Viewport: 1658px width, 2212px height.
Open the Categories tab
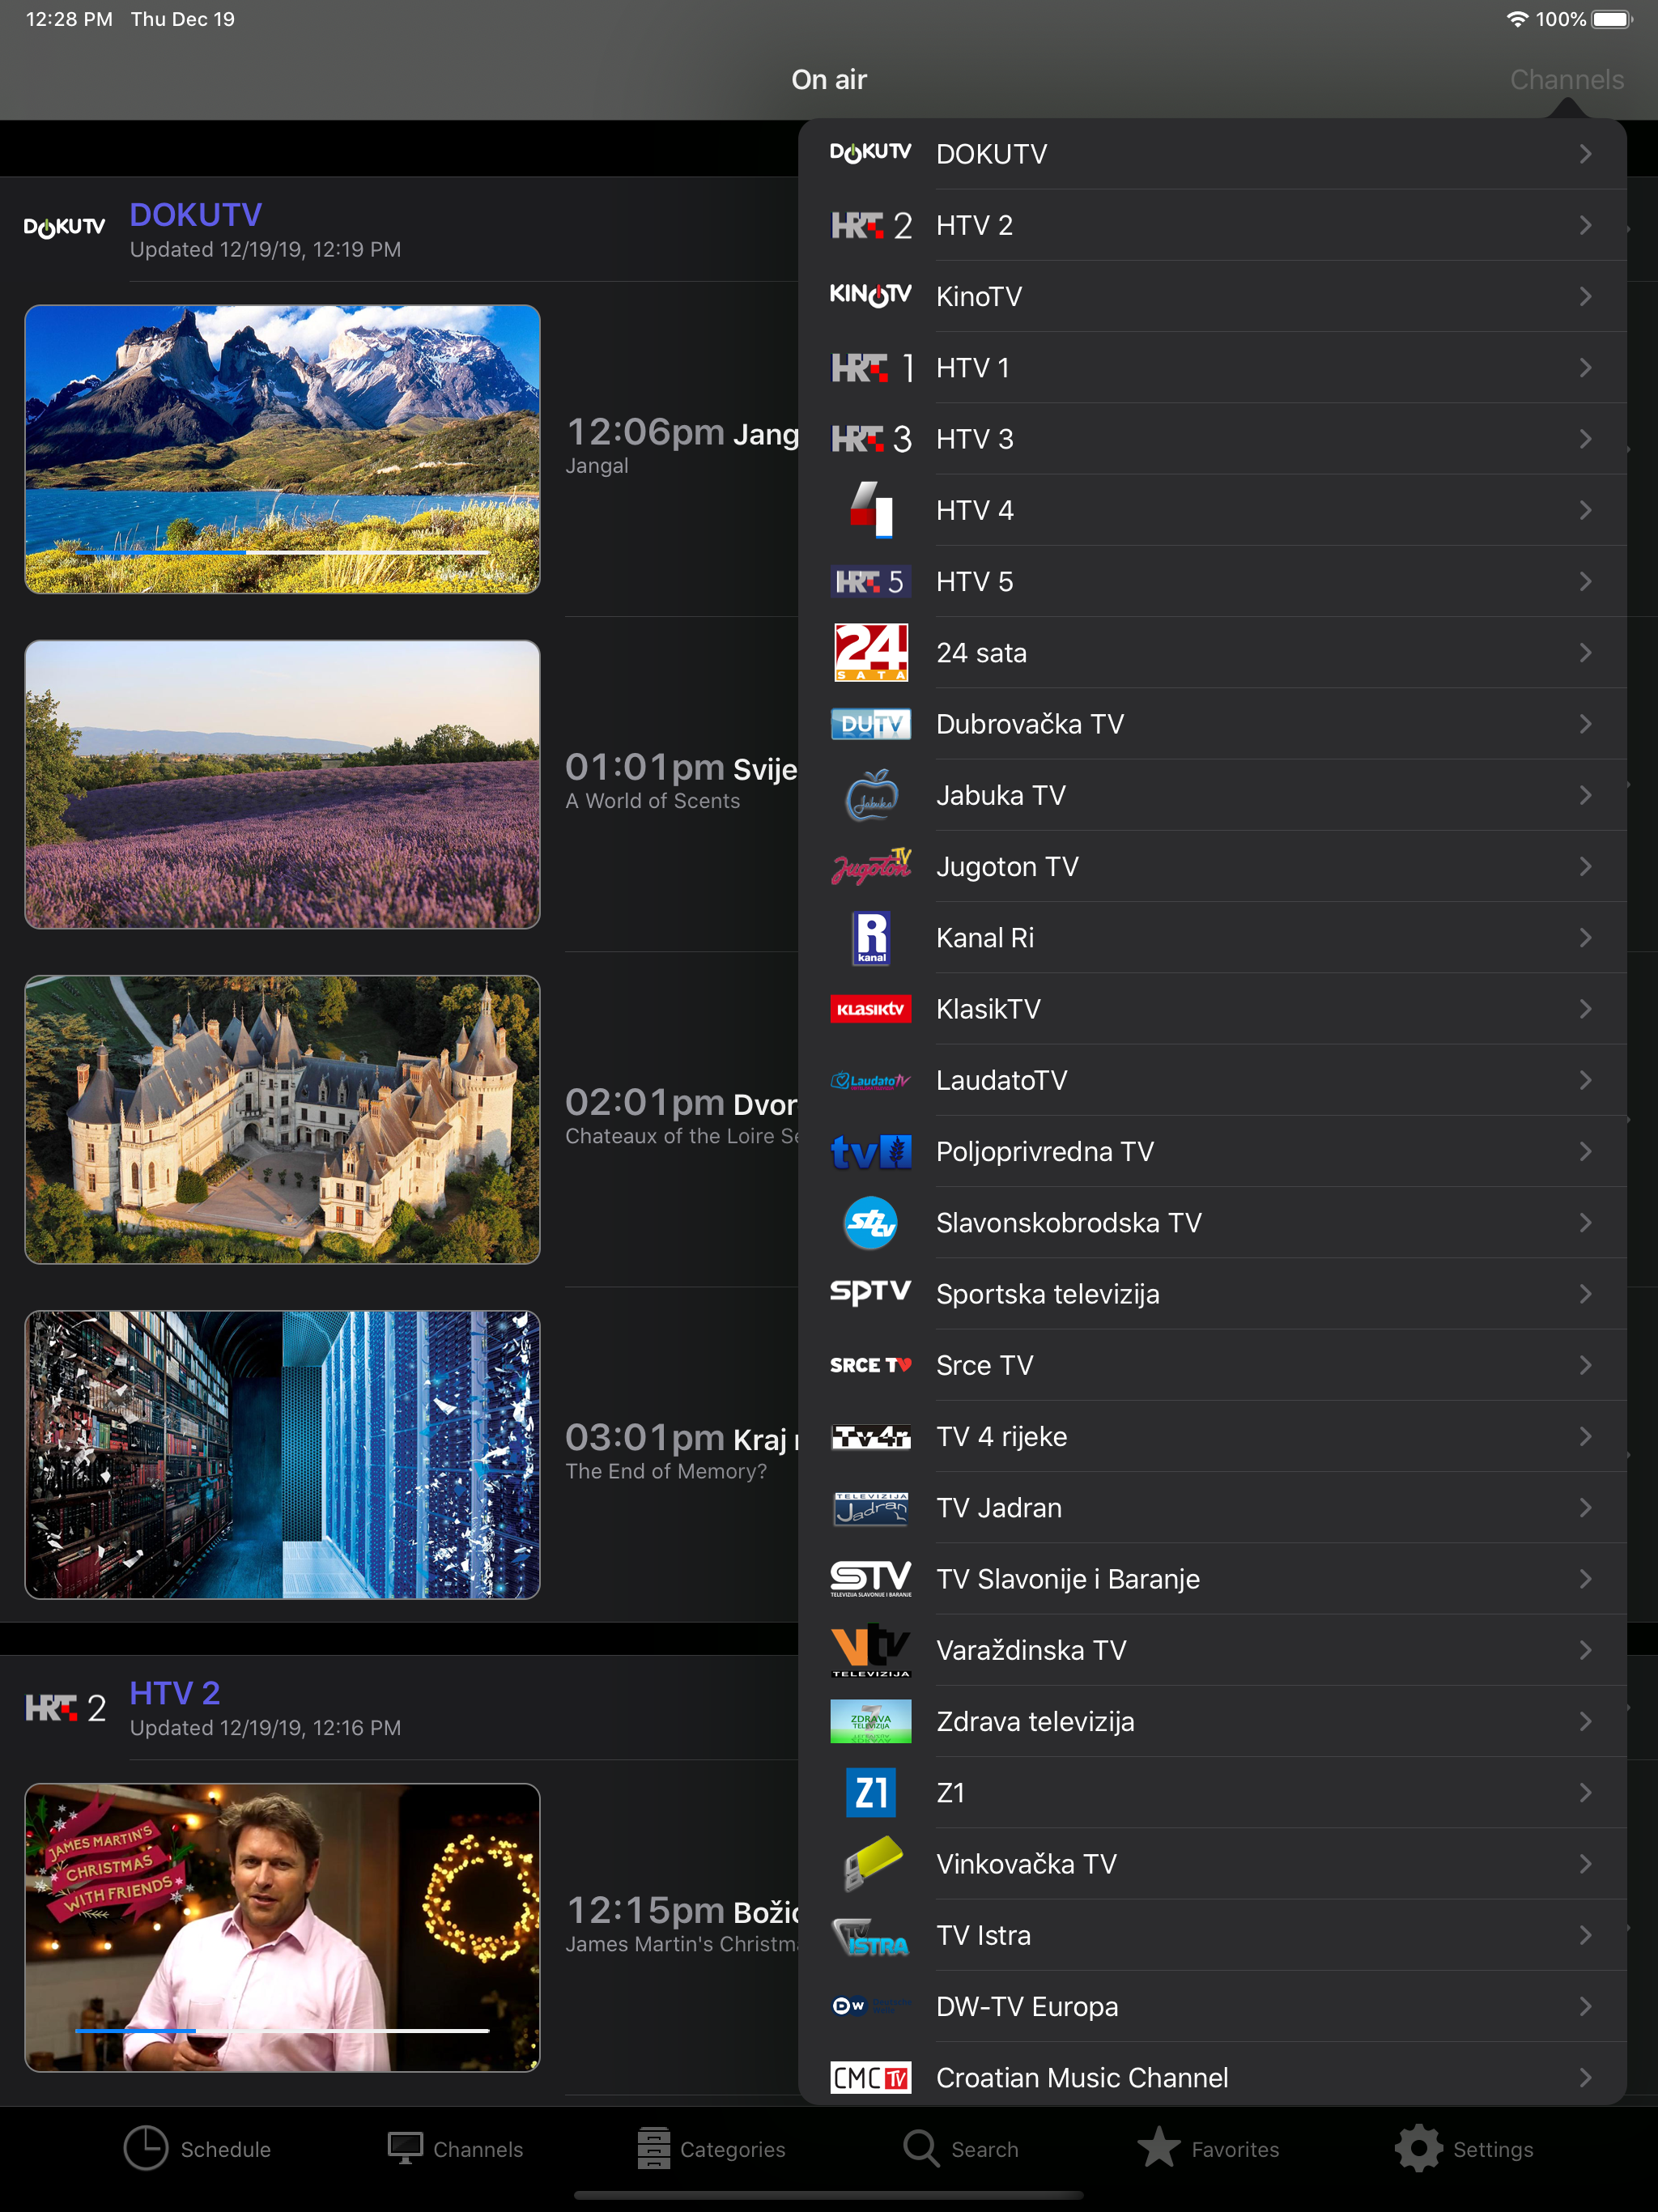coord(711,2148)
